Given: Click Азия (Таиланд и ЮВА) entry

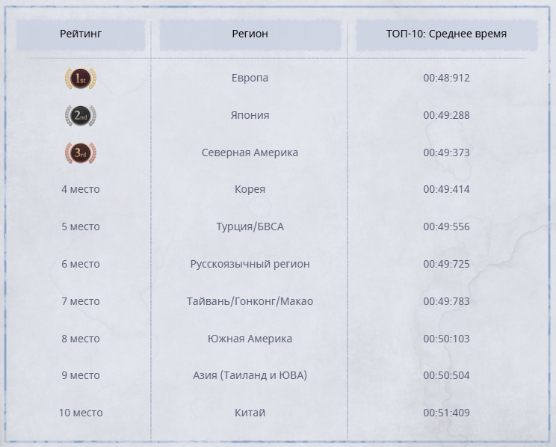Looking at the screenshot, I should (x=250, y=375).
